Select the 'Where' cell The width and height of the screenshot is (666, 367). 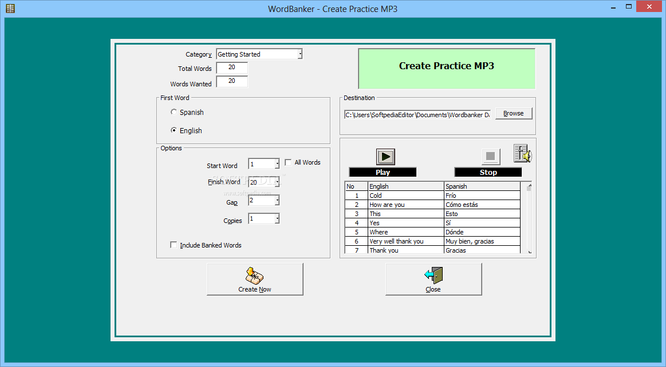(x=405, y=232)
